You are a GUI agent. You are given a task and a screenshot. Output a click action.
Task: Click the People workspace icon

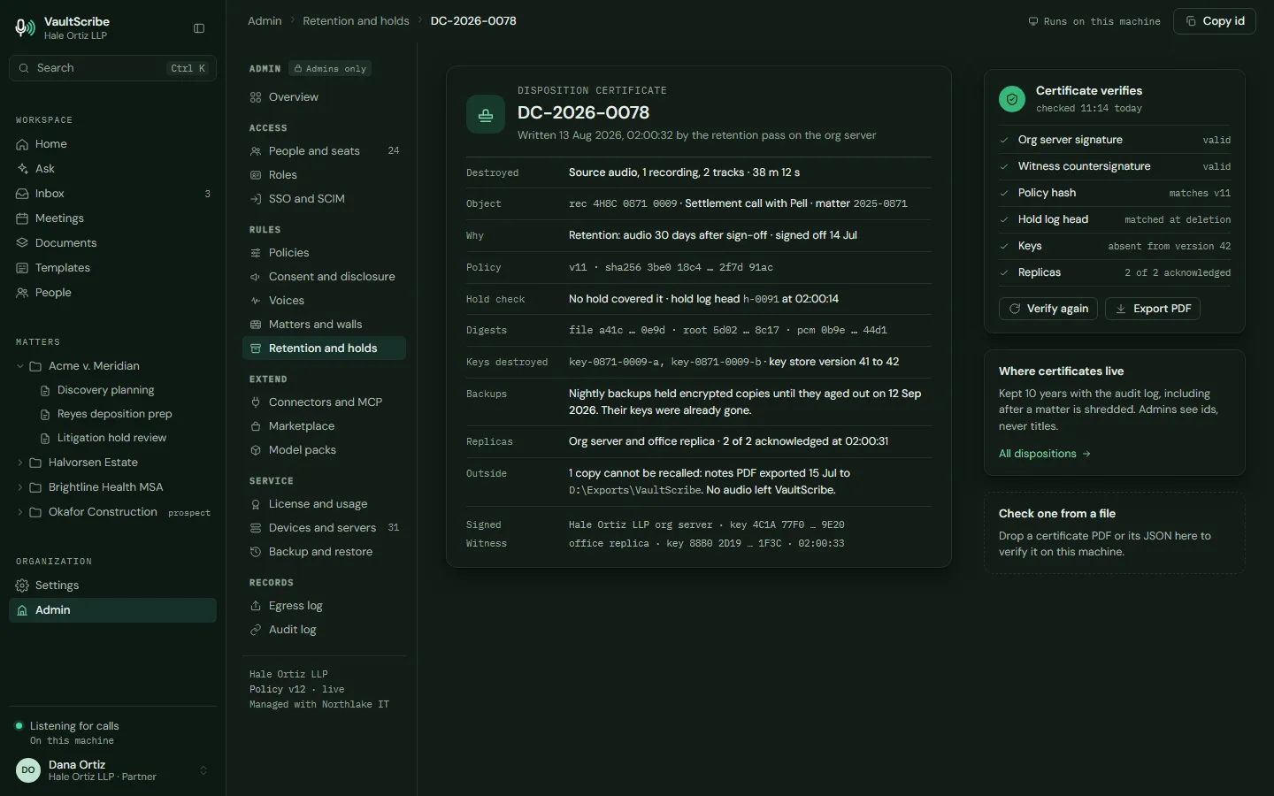[22, 293]
